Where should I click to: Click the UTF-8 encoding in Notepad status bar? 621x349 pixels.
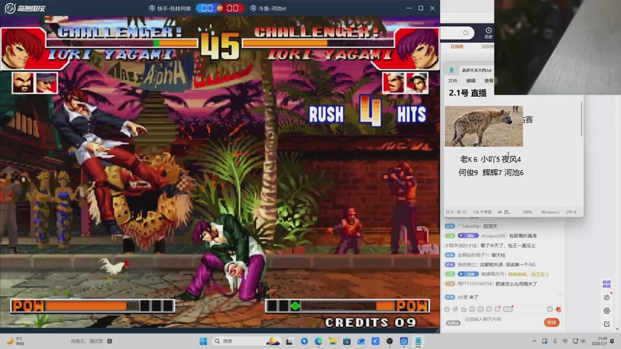[571, 212]
